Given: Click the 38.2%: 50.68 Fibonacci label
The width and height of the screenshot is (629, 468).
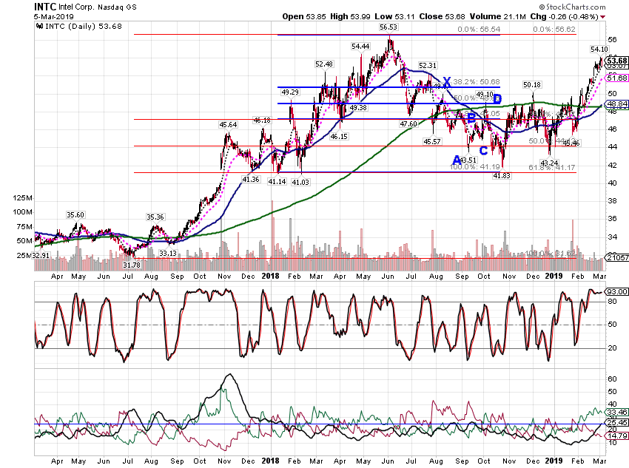Looking at the screenshot, I should click(476, 82).
